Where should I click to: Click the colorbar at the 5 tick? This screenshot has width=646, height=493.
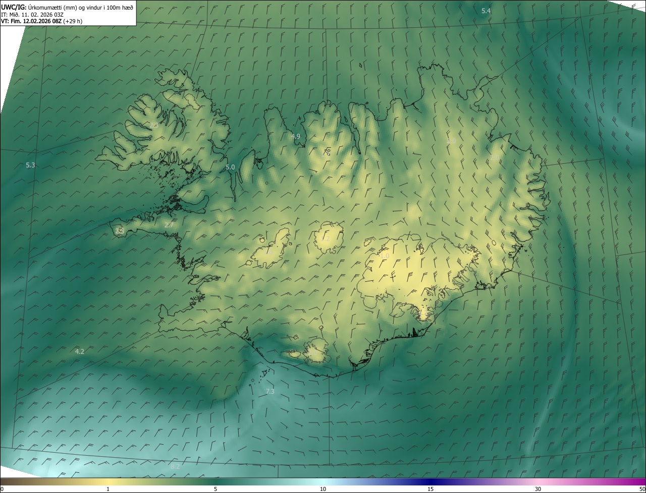(216, 482)
